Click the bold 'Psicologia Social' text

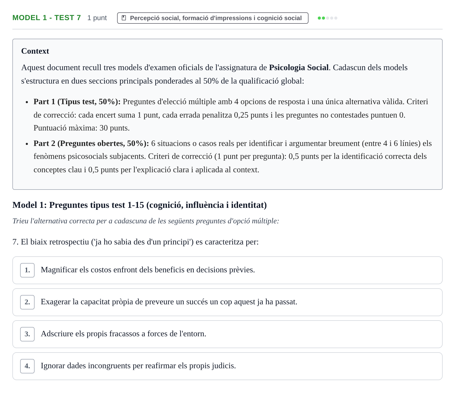click(x=299, y=68)
